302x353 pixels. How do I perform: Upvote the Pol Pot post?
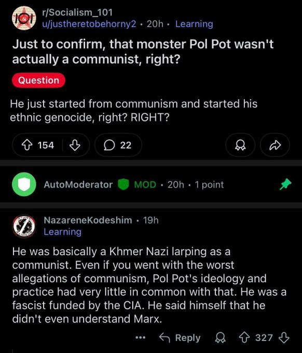tap(27, 145)
